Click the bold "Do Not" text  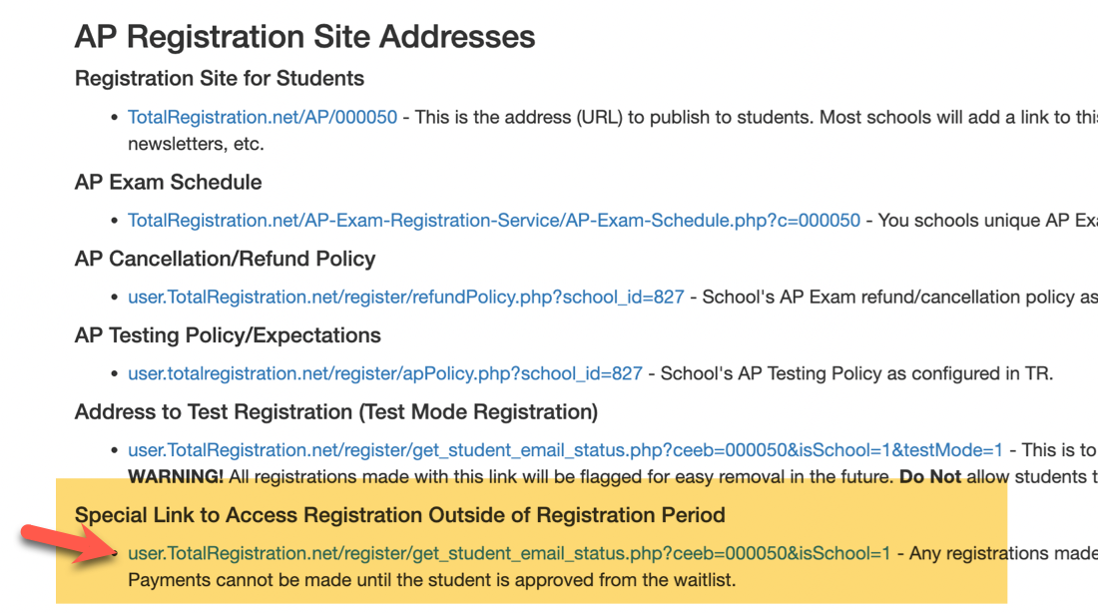[930, 477]
